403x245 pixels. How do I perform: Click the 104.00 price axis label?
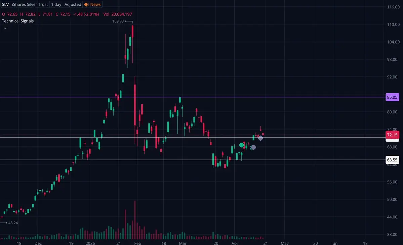click(393, 42)
